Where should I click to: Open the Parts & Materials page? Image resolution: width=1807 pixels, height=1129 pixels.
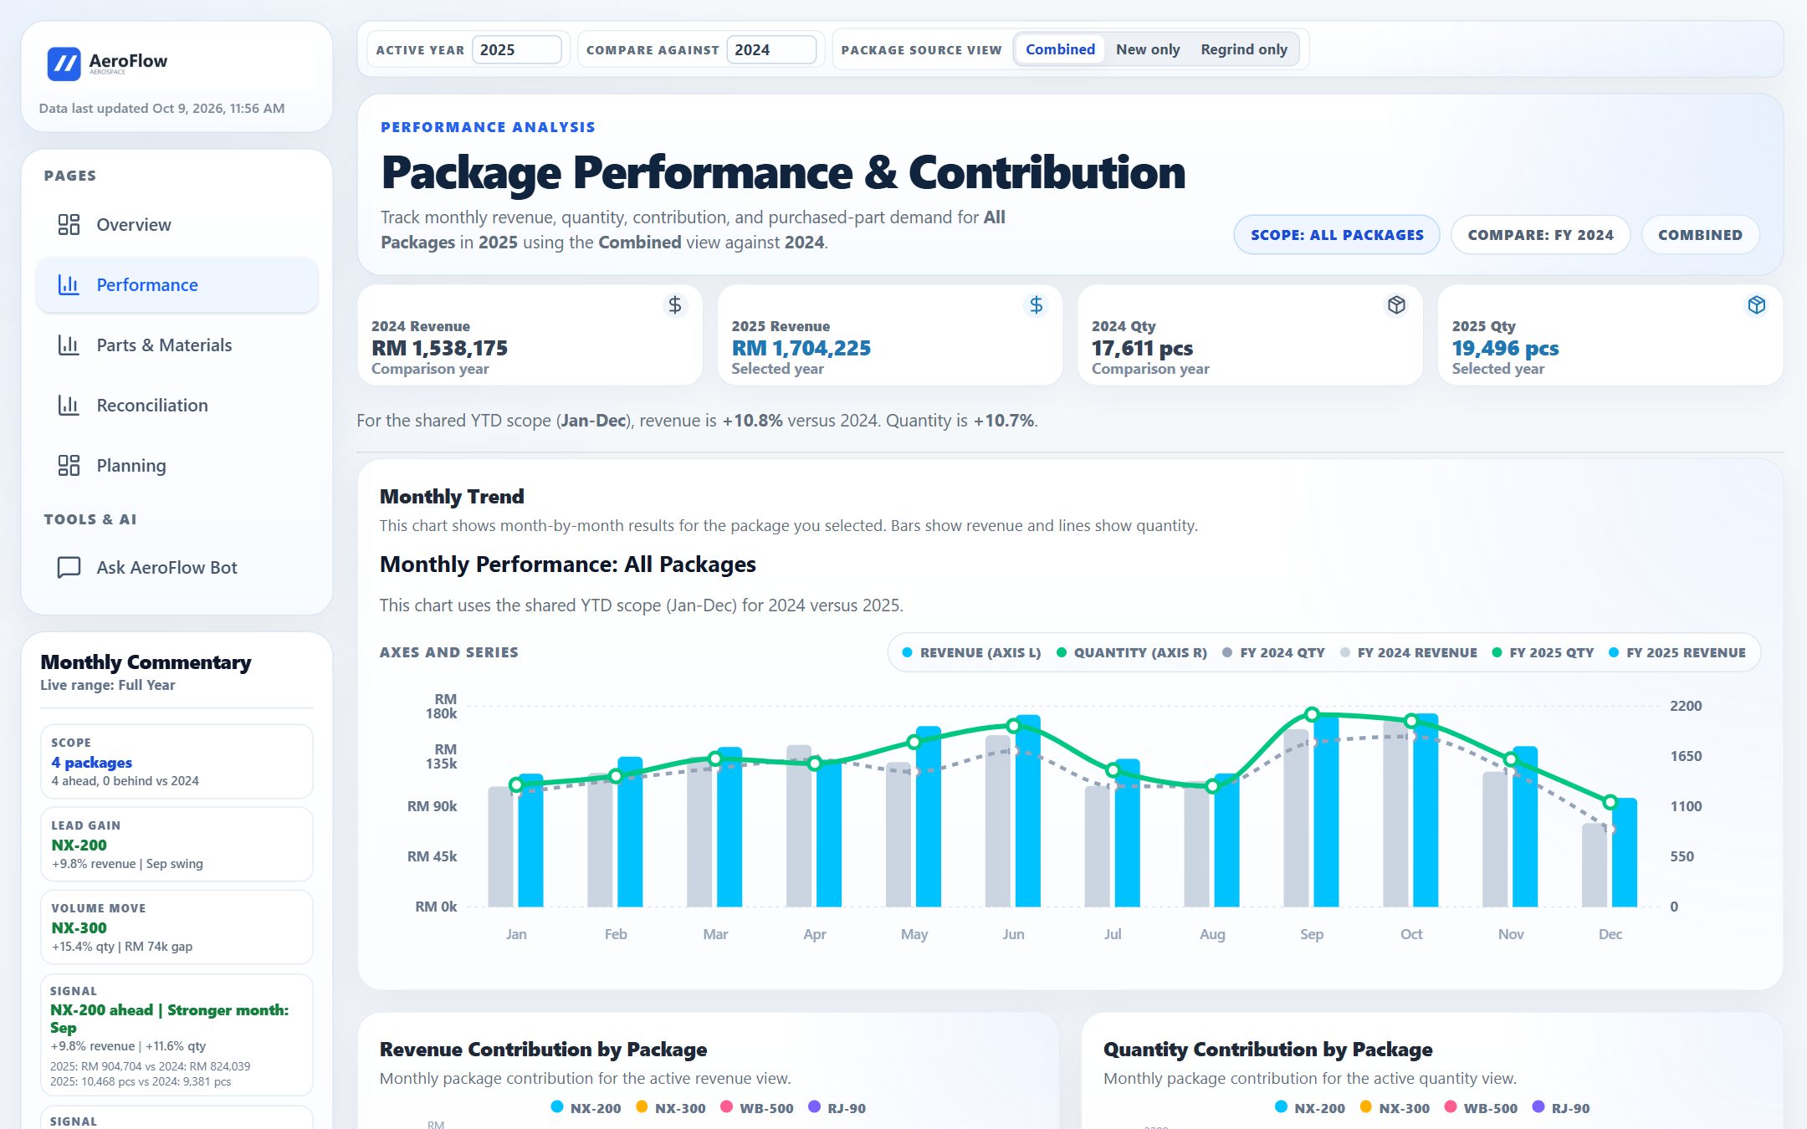pos(177,345)
